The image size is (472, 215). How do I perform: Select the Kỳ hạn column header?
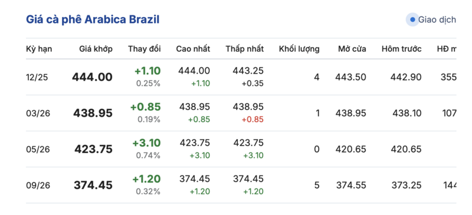(x=39, y=49)
